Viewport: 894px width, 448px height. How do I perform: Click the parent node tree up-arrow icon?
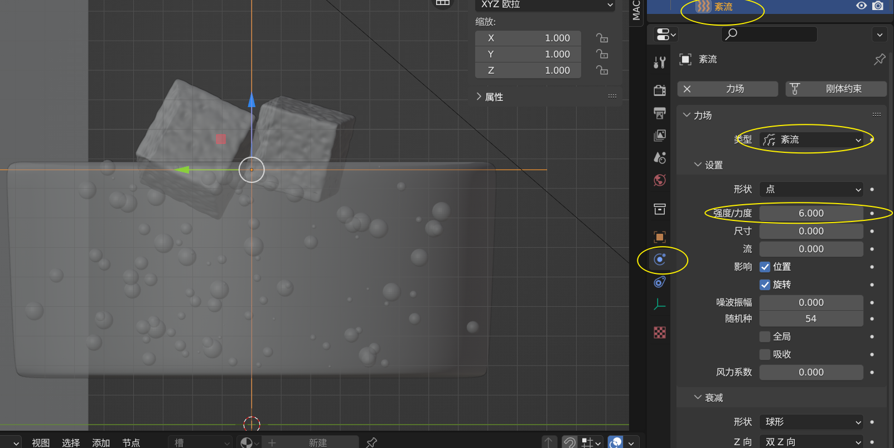pyautogui.click(x=549, y=442)
